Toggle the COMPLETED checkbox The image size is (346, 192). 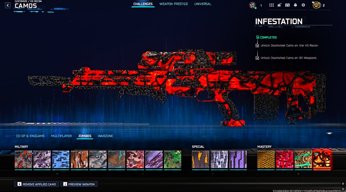point(258,37)
